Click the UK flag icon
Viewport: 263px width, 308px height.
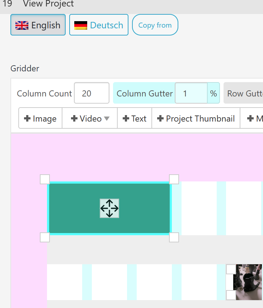[22, 25]
